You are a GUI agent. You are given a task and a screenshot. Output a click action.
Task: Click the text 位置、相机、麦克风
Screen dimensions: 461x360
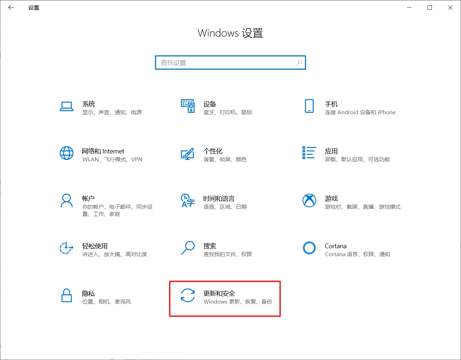tap(107, 302)
